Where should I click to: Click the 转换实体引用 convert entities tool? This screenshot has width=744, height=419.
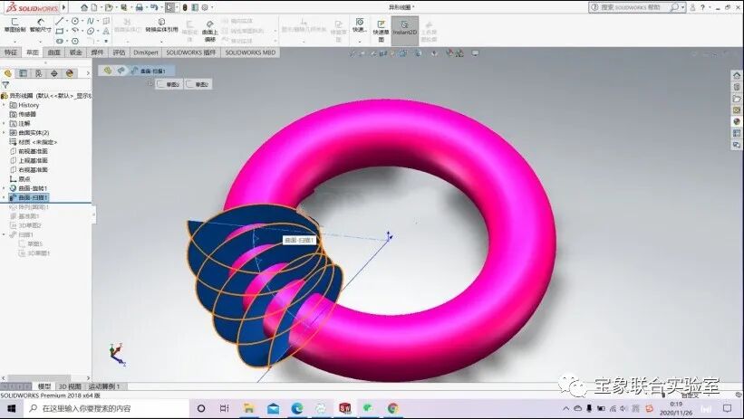pos(161,25)
